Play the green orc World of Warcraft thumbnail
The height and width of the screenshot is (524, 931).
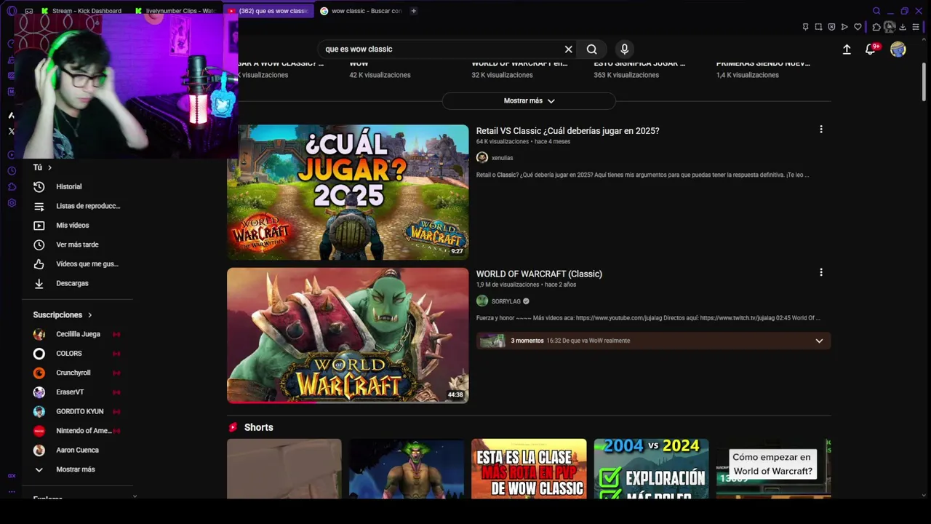[348, 336]
